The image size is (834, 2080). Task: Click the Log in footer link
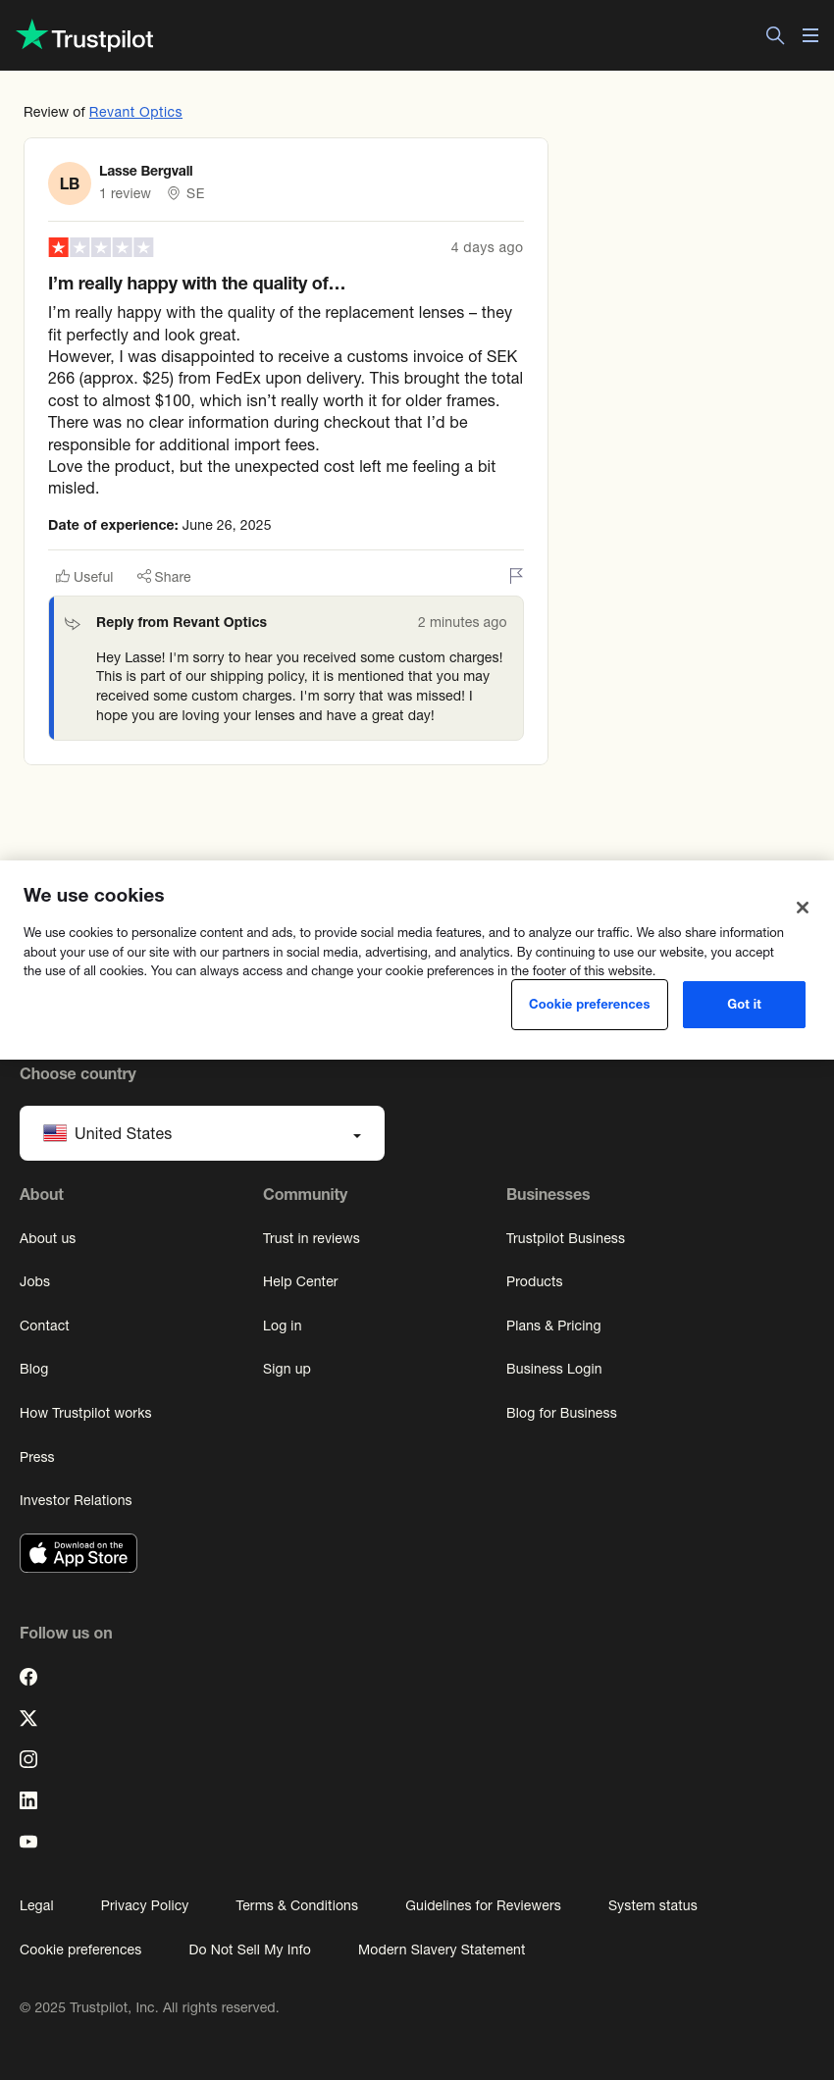(x=283, y=1326)
